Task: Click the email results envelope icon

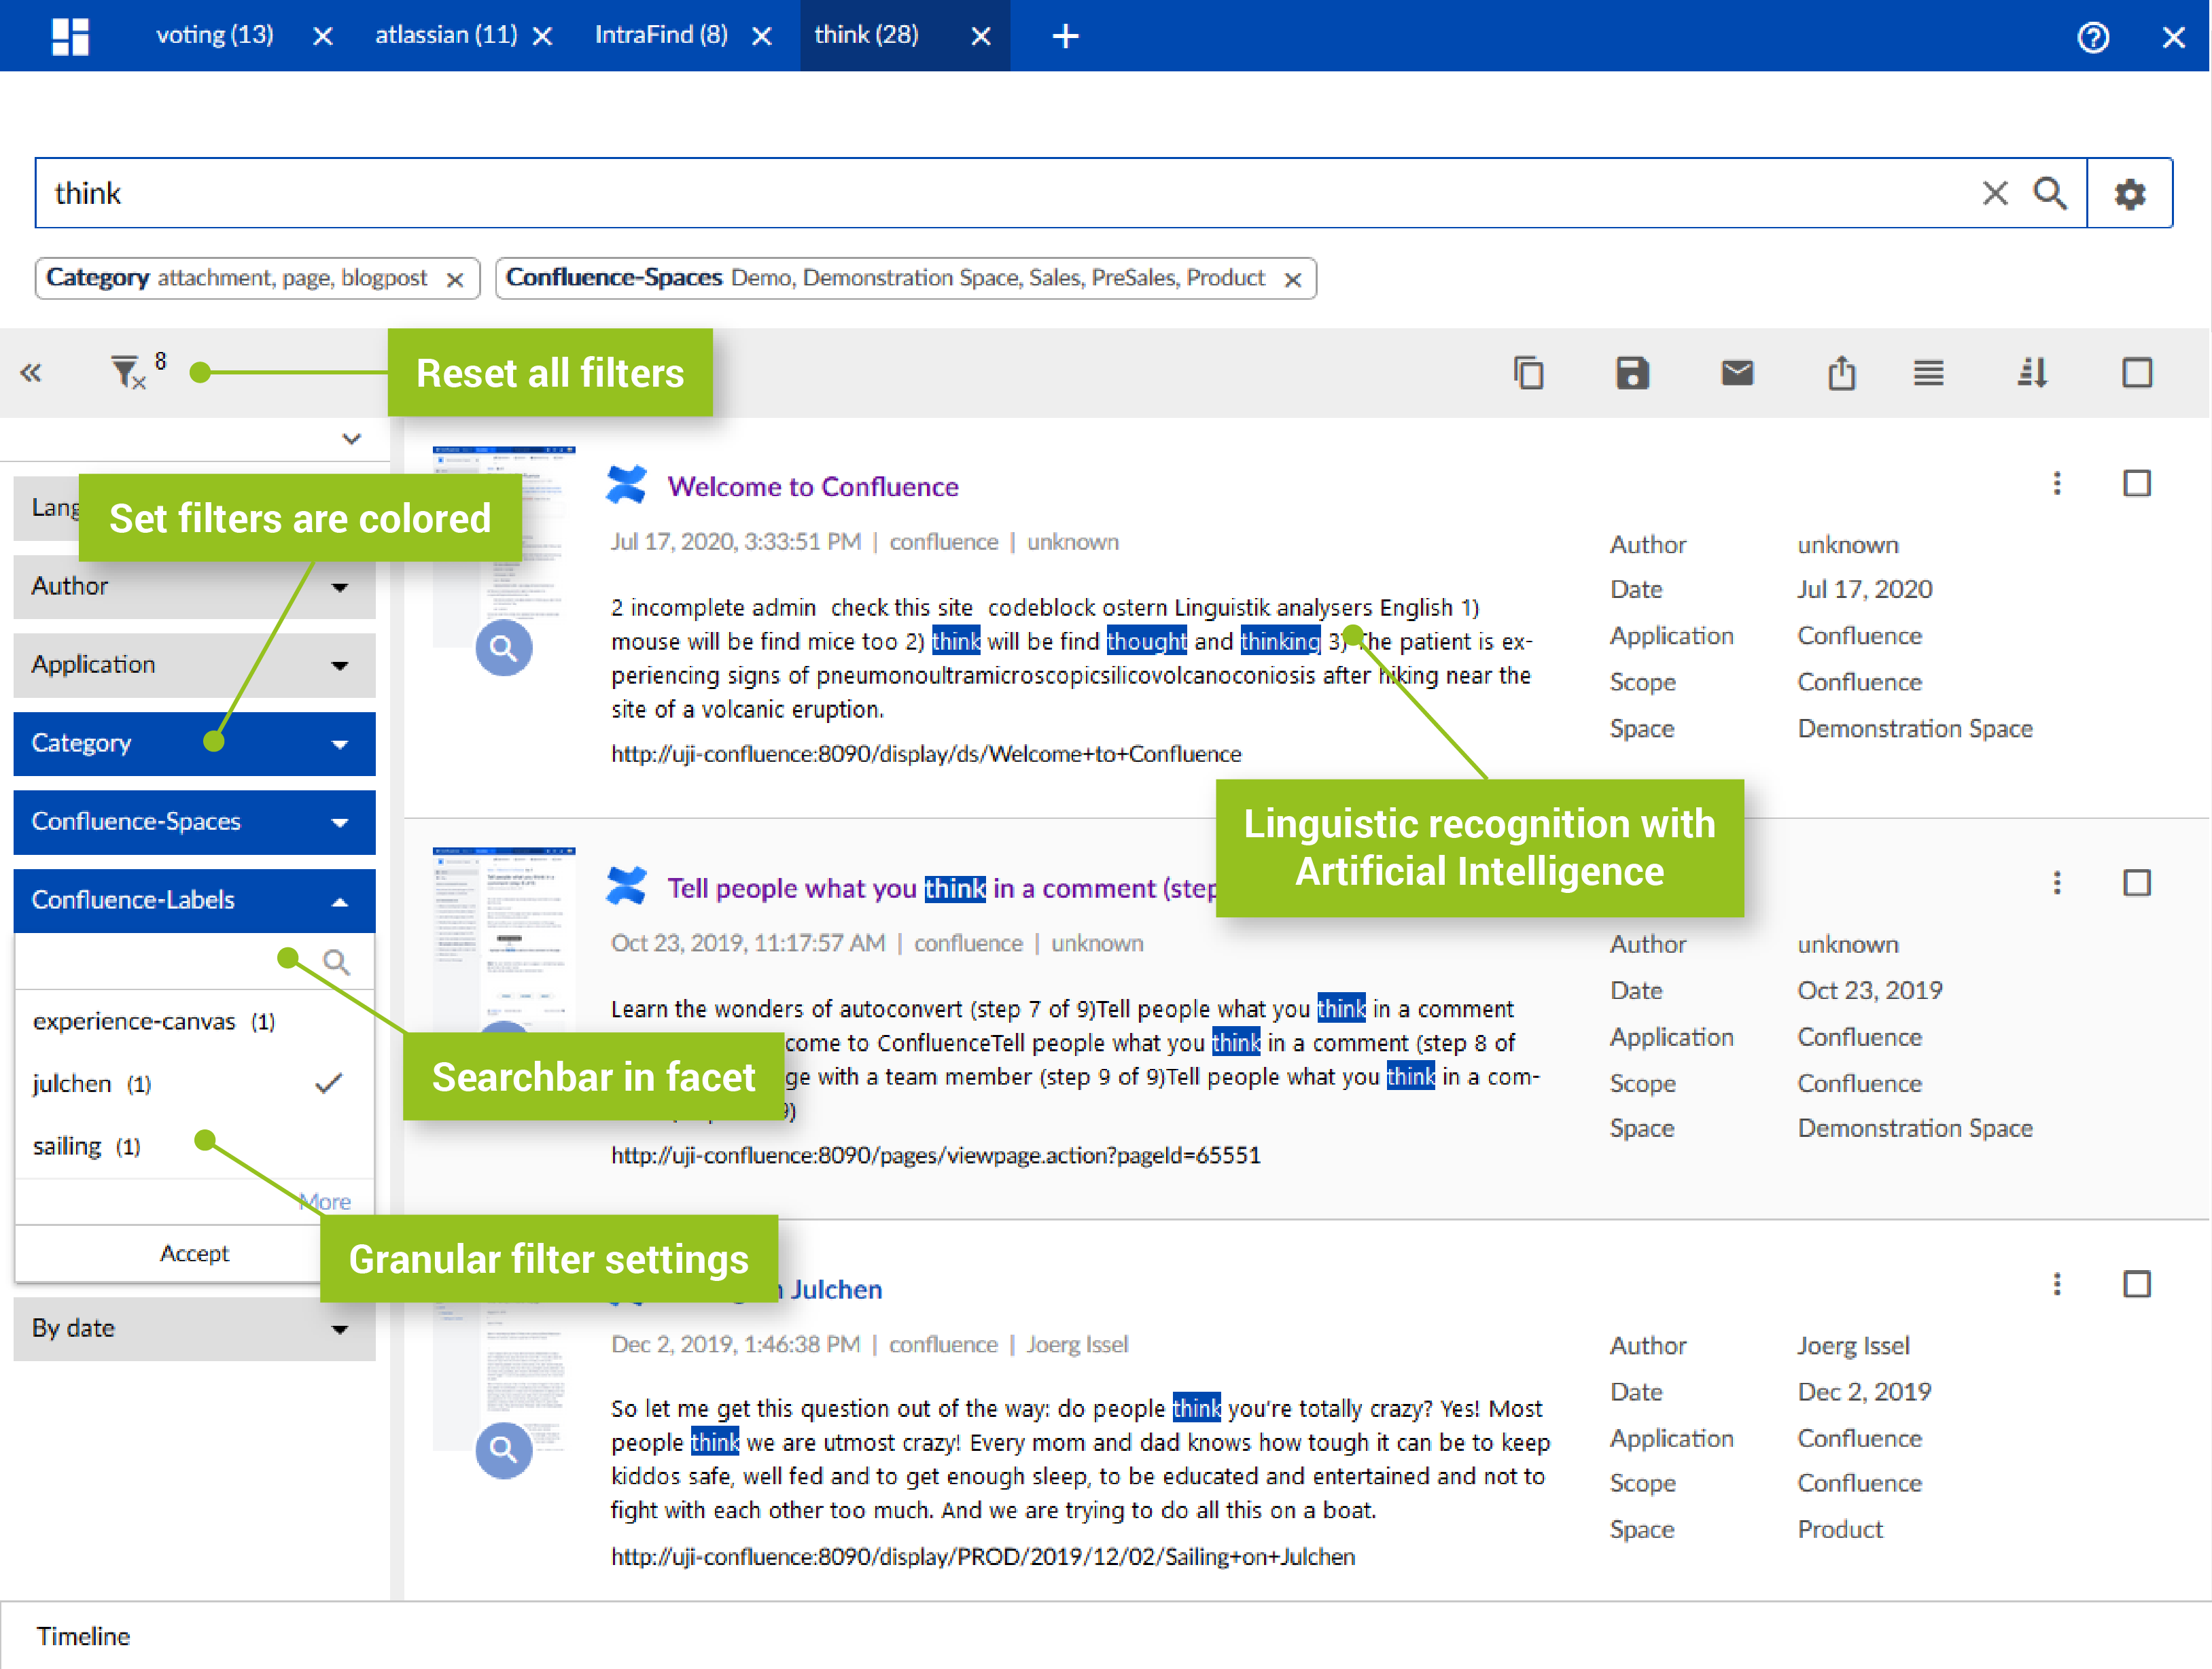Action: (x=1737, y=374)
